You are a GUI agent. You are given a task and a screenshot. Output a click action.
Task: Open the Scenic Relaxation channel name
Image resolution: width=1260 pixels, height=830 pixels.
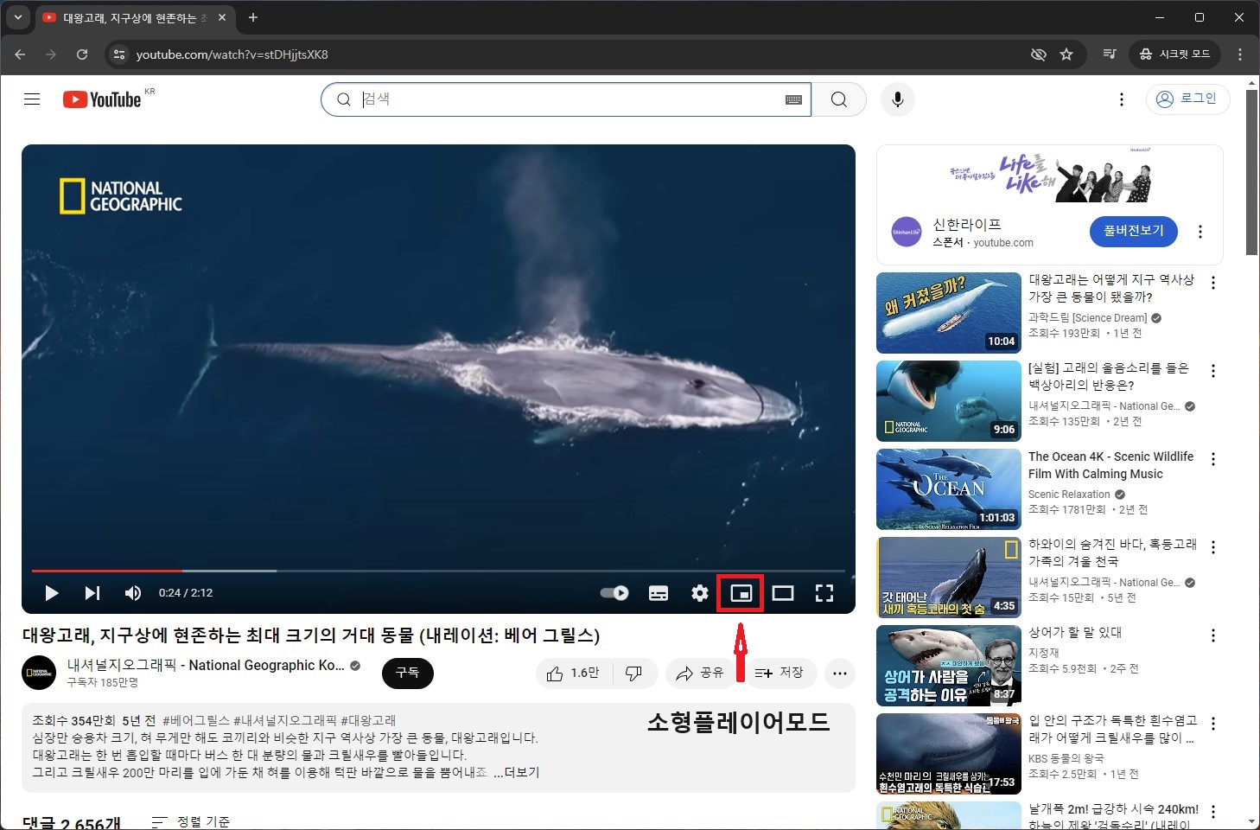tap(1069, 495)
